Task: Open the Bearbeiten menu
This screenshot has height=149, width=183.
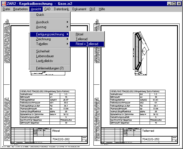Action: tap(20, 9)
